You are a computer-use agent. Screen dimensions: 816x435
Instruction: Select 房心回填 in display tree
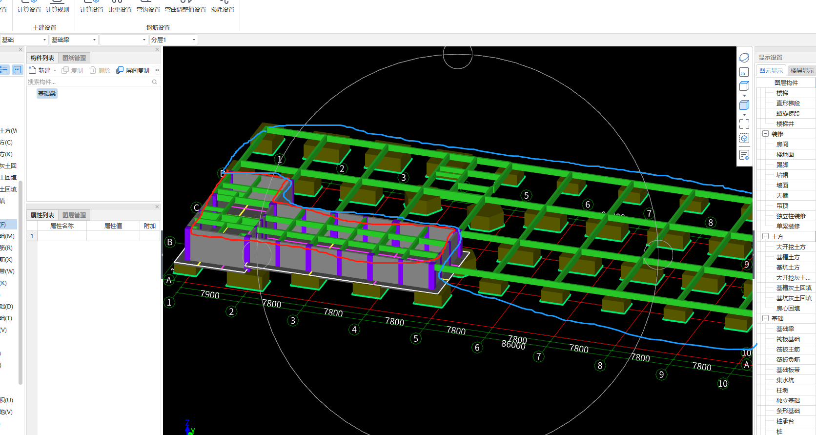pyautogui.click(x=788, y=308)
